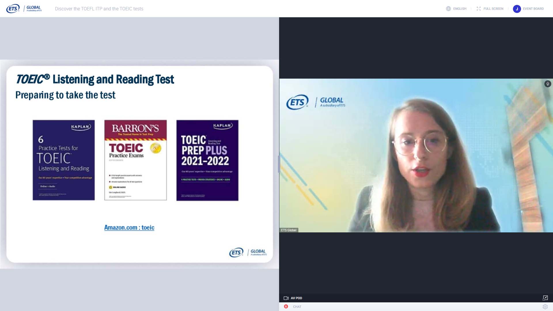Screen dimensions: 553x311
Task: Open the J user avatar
Action: pos(517,9)
